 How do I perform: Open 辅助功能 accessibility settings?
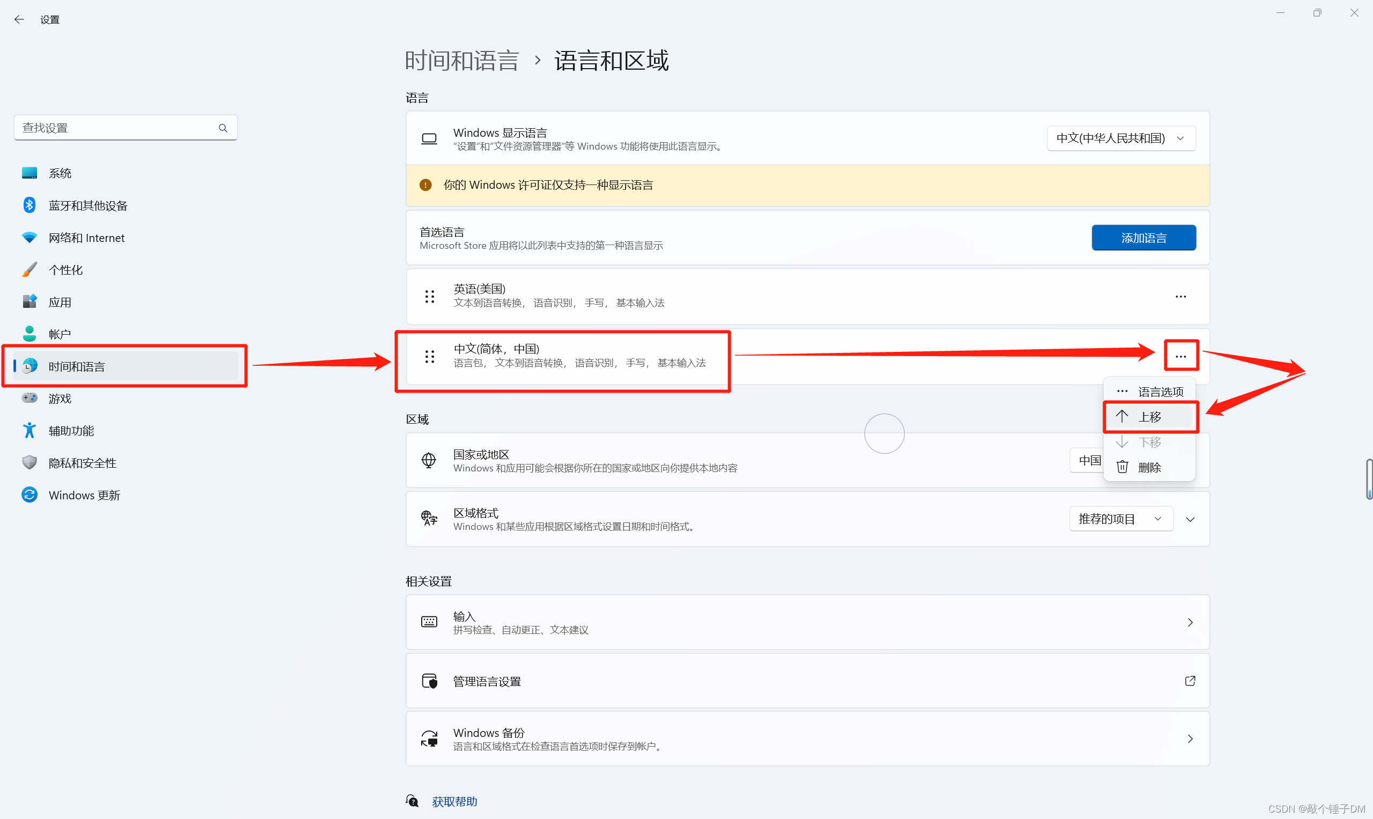71,431
